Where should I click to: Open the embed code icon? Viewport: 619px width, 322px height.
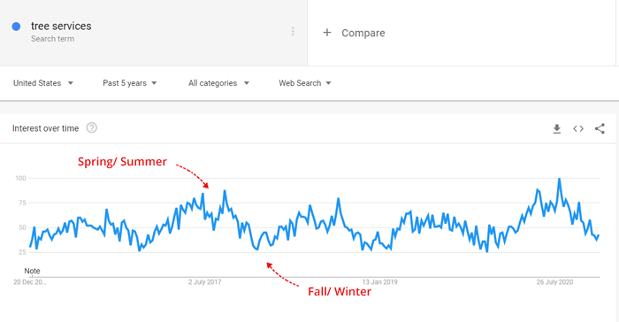578,129
